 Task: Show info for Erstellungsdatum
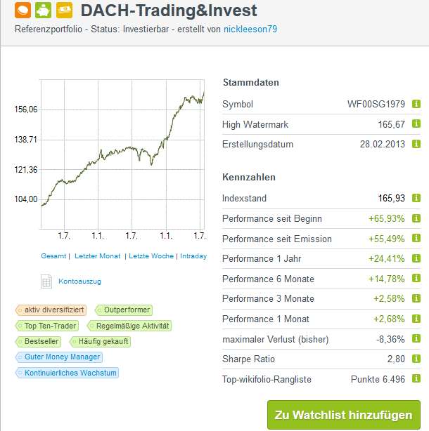pos(416,144)
